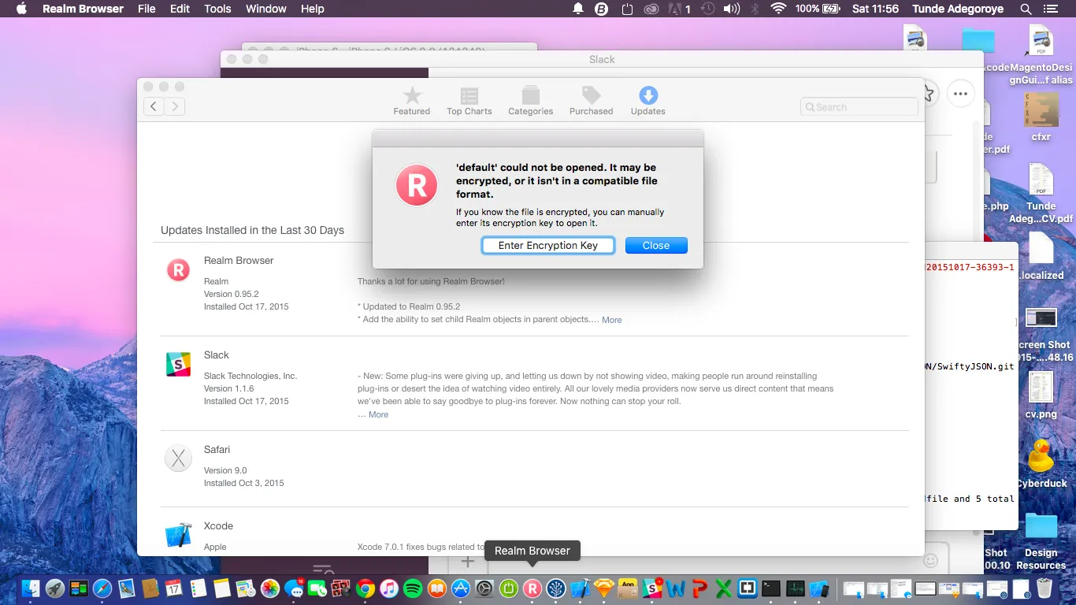Image resolution: width=1076 pixels, height=605 pixels.
Task: Open App Store from the Dock
Action: coord(461,588)
